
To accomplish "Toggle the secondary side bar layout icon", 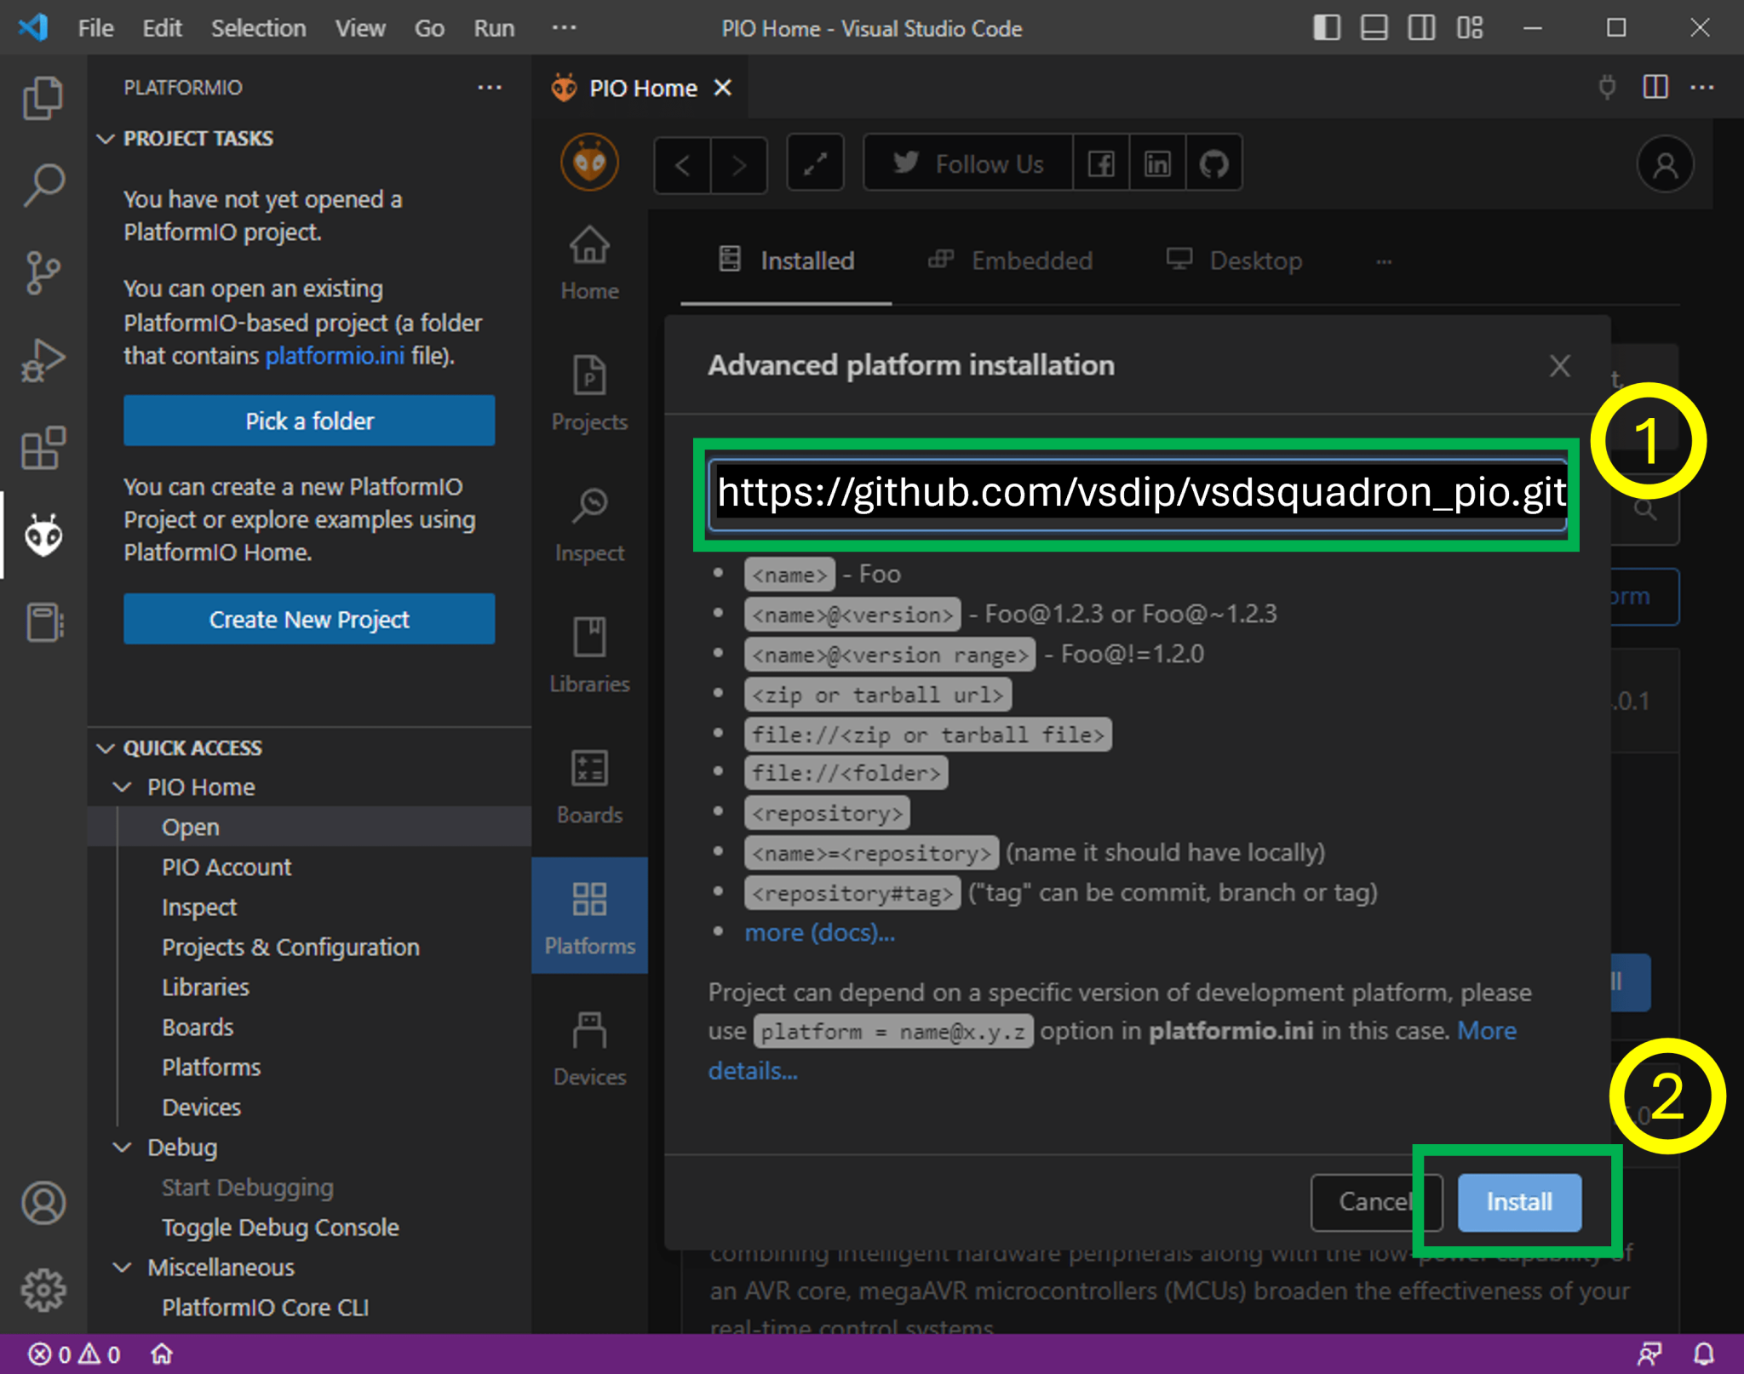I will [1421, 28].
